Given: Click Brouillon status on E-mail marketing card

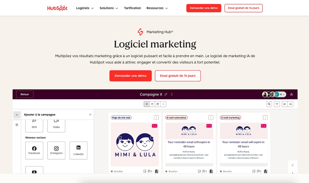Looking at the screenshot, I should click(226, 171).
